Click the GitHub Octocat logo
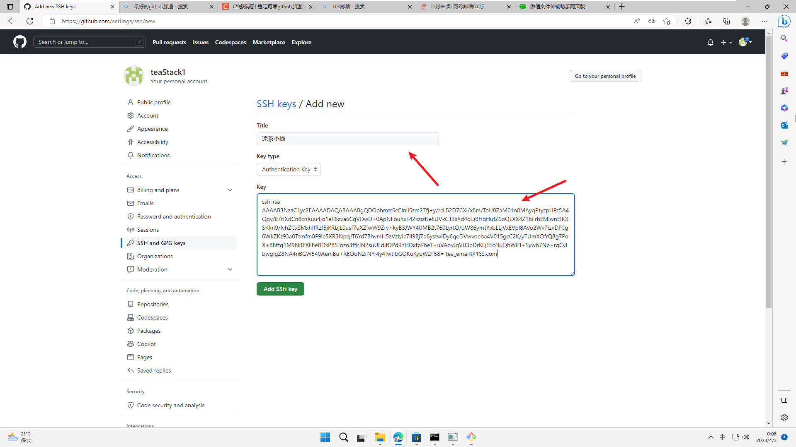This screenshot has width=796, height=447. pyautogui.click(x=19, y=42)
